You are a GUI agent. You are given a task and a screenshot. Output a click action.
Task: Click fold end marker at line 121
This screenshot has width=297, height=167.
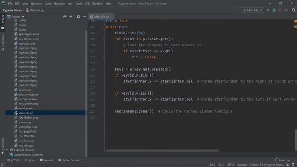tap(104, 111)
